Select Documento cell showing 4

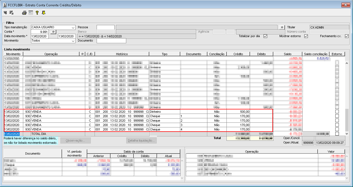coord(194,129)
